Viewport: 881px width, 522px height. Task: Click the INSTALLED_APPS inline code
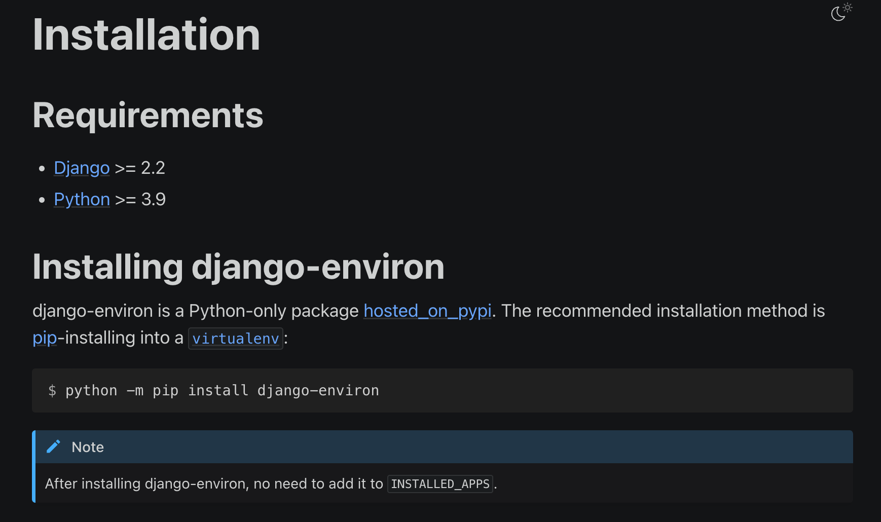pyautogui.click(x=440, y=484)
